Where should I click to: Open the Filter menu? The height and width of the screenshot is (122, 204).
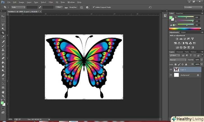click(x=51, y=2)
